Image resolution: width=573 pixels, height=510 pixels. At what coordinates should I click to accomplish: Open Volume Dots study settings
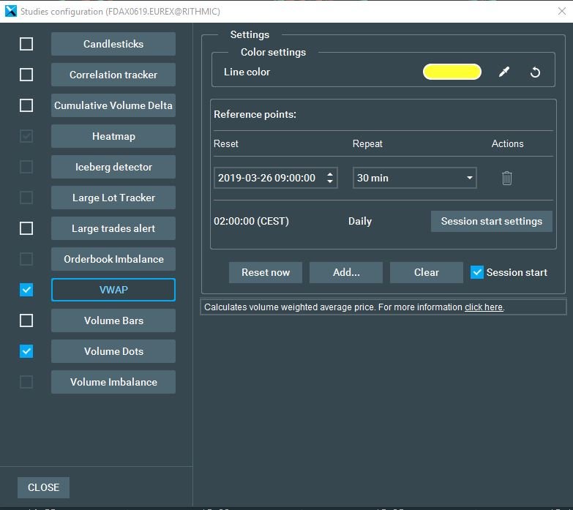(x=113, y=351)
